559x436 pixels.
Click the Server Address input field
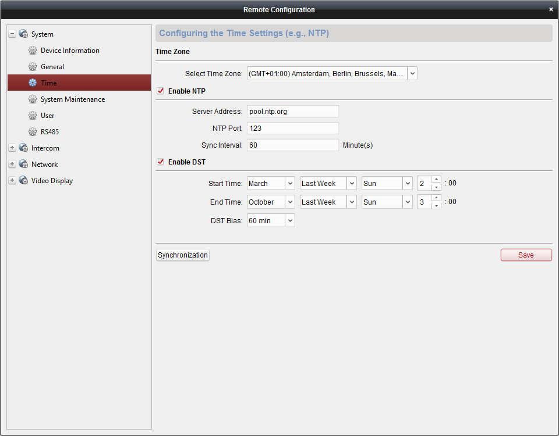[293, 112]
